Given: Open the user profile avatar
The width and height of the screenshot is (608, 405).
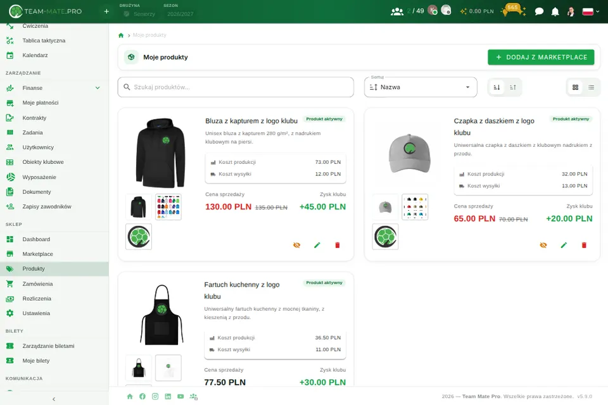Looking at the screenshot, I should [571, 11].
